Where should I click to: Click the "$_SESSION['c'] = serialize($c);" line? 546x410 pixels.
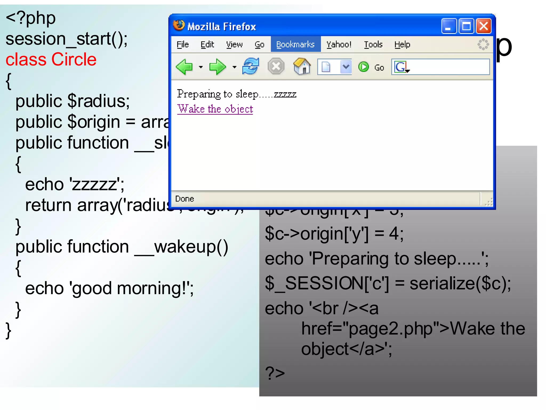point(388,284)
